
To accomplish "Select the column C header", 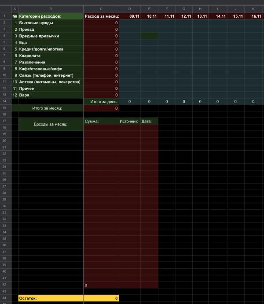I will pos(101,9).
